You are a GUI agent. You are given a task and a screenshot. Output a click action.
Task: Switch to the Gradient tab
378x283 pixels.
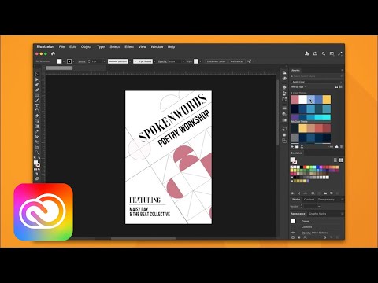(x=309, y=200)
